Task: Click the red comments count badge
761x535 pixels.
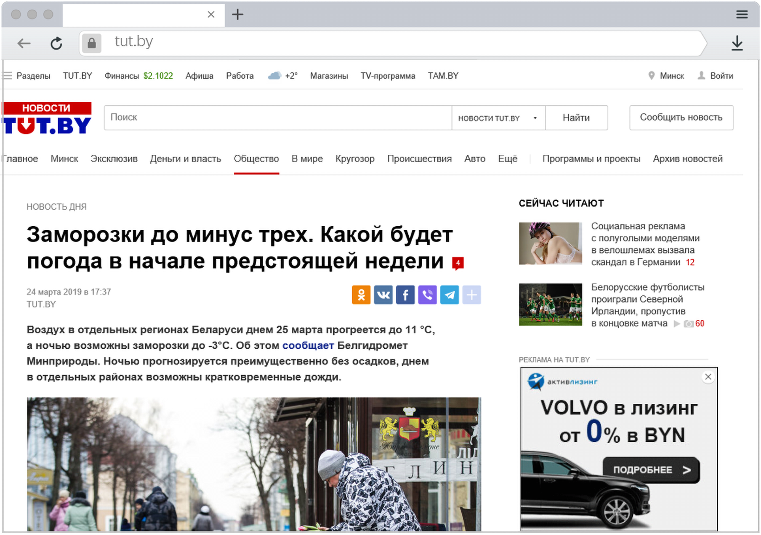Action: (458, 263)
